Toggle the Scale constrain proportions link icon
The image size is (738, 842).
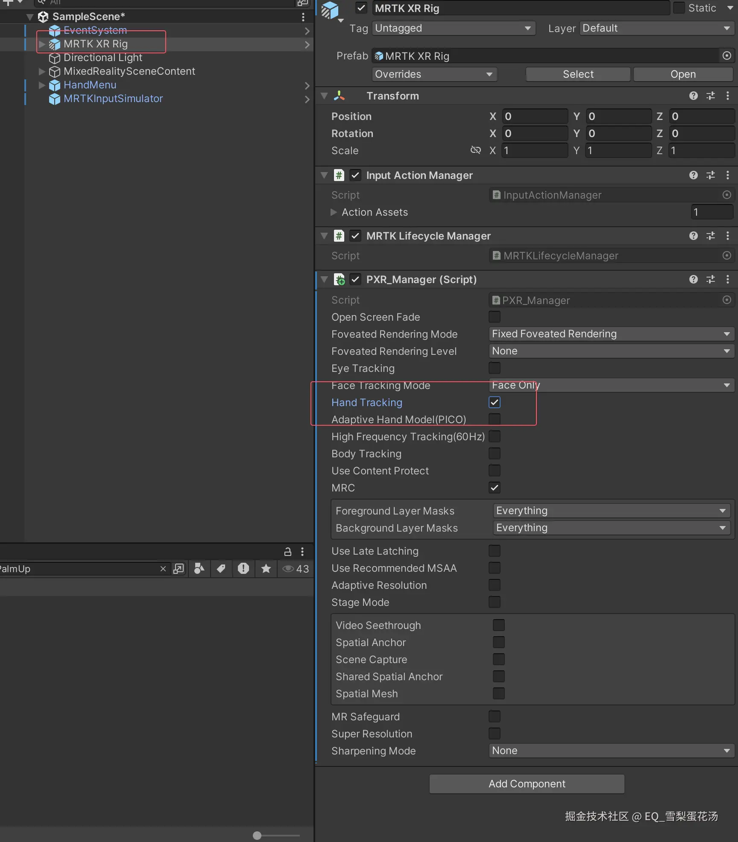click(475, 150)
